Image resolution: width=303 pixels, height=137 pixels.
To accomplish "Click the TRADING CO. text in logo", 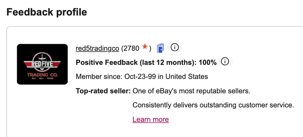I will (42, 74).
